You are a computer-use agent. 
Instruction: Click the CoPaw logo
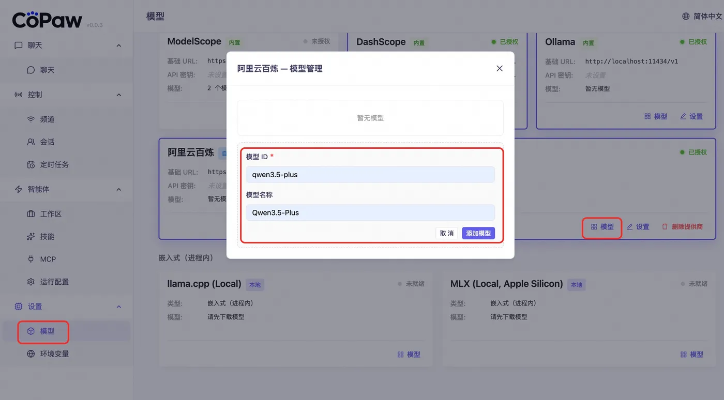click(47, 20)
